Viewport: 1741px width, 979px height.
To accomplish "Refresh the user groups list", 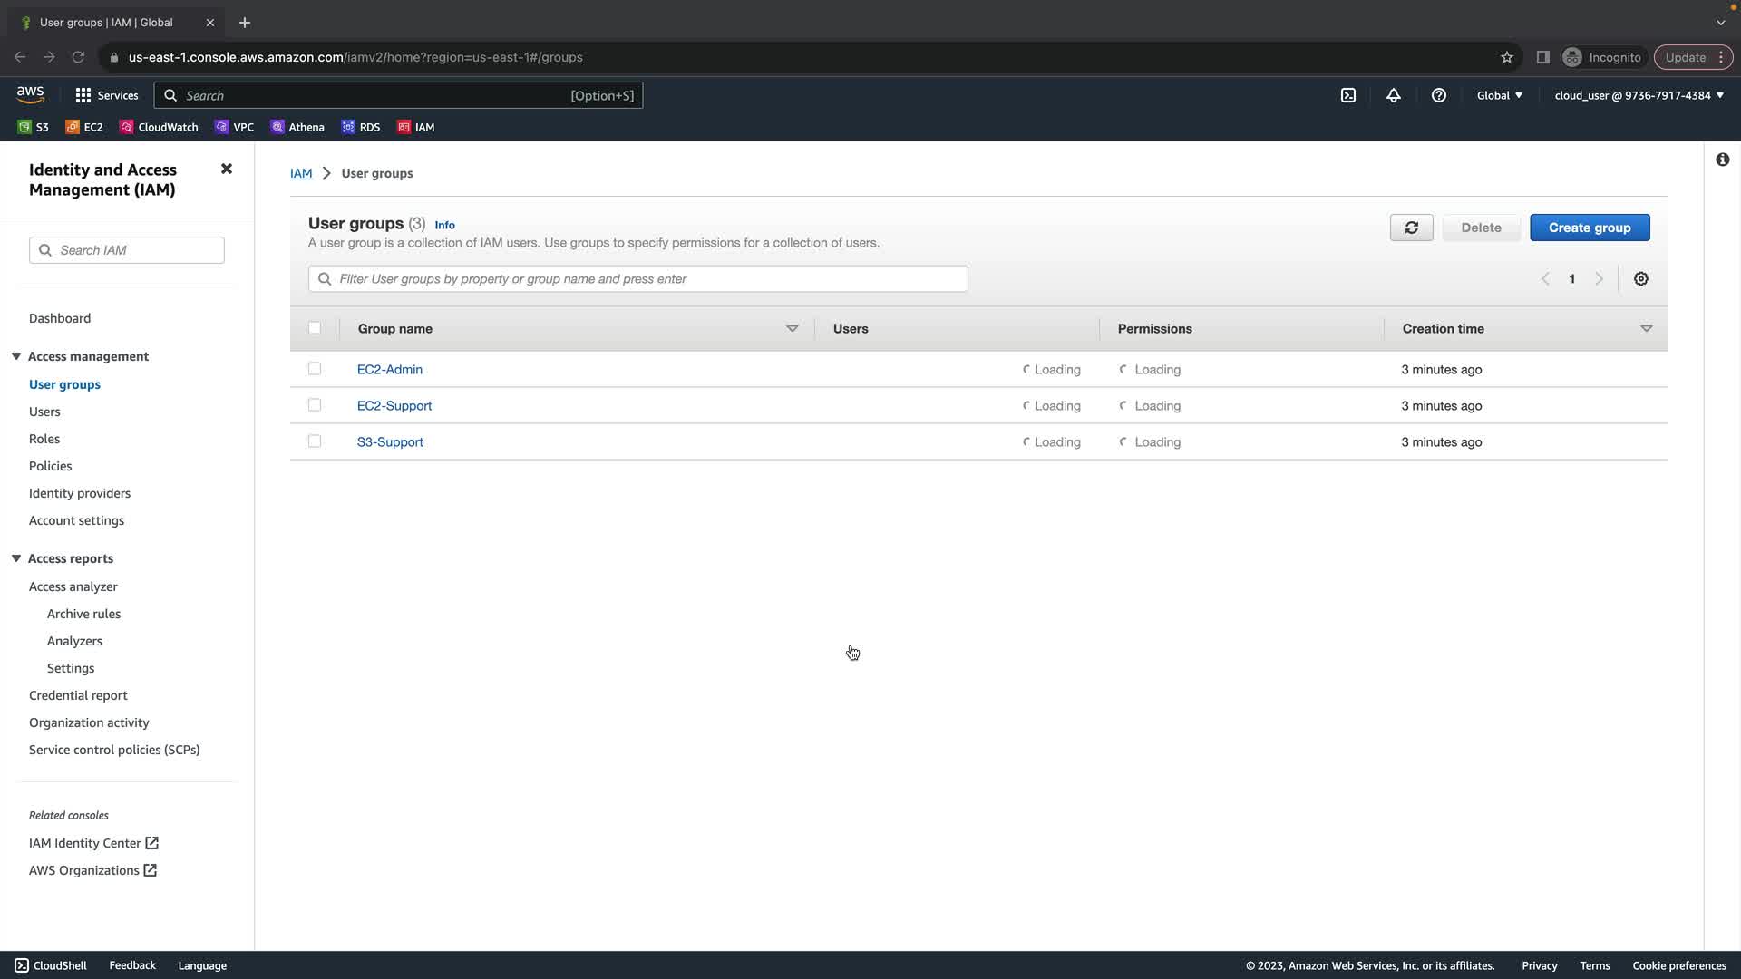I will click(x=1411, y=228).
